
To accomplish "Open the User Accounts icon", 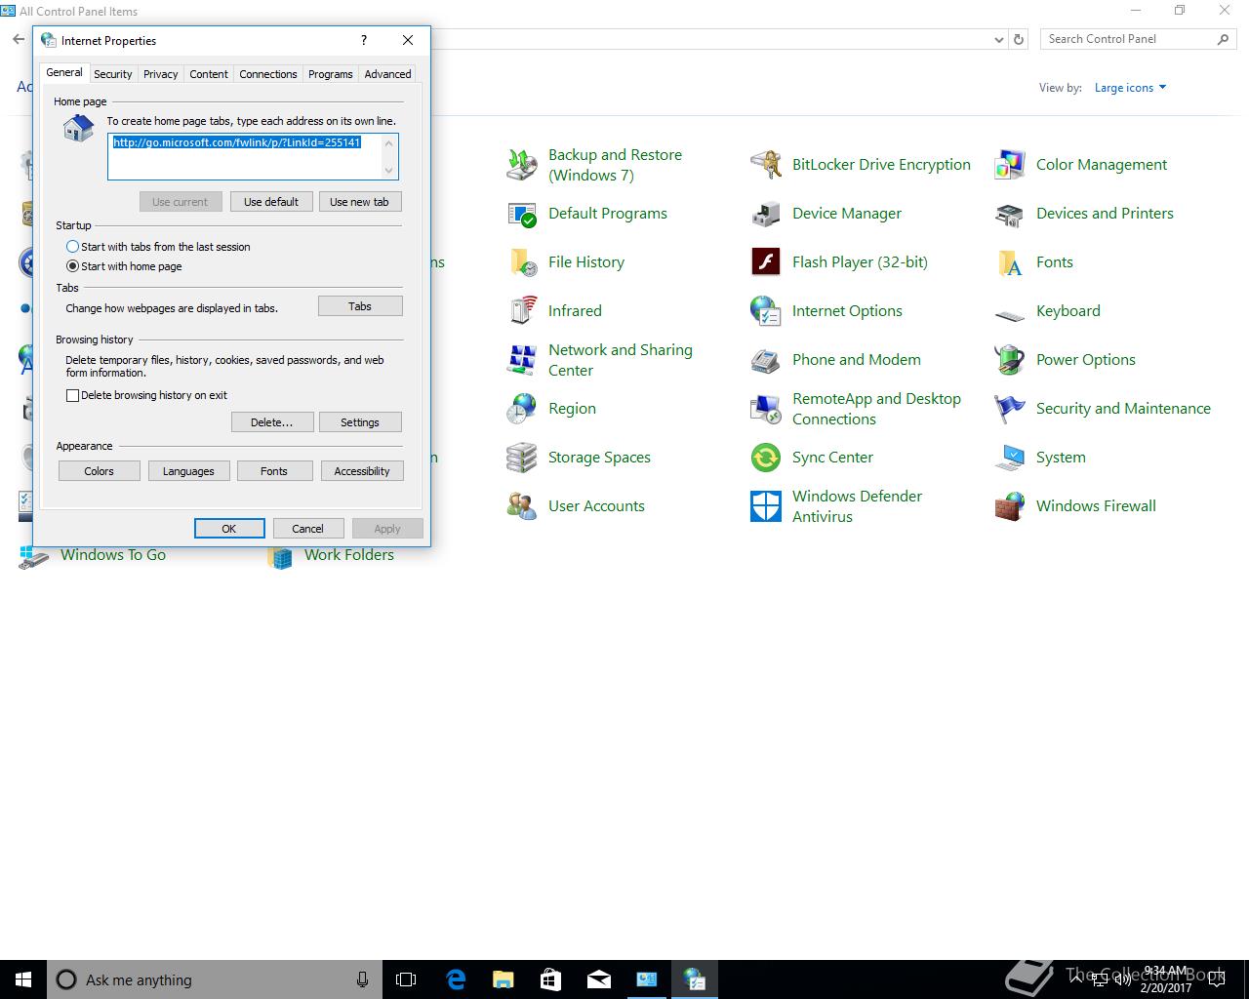I will click(522, 506).
